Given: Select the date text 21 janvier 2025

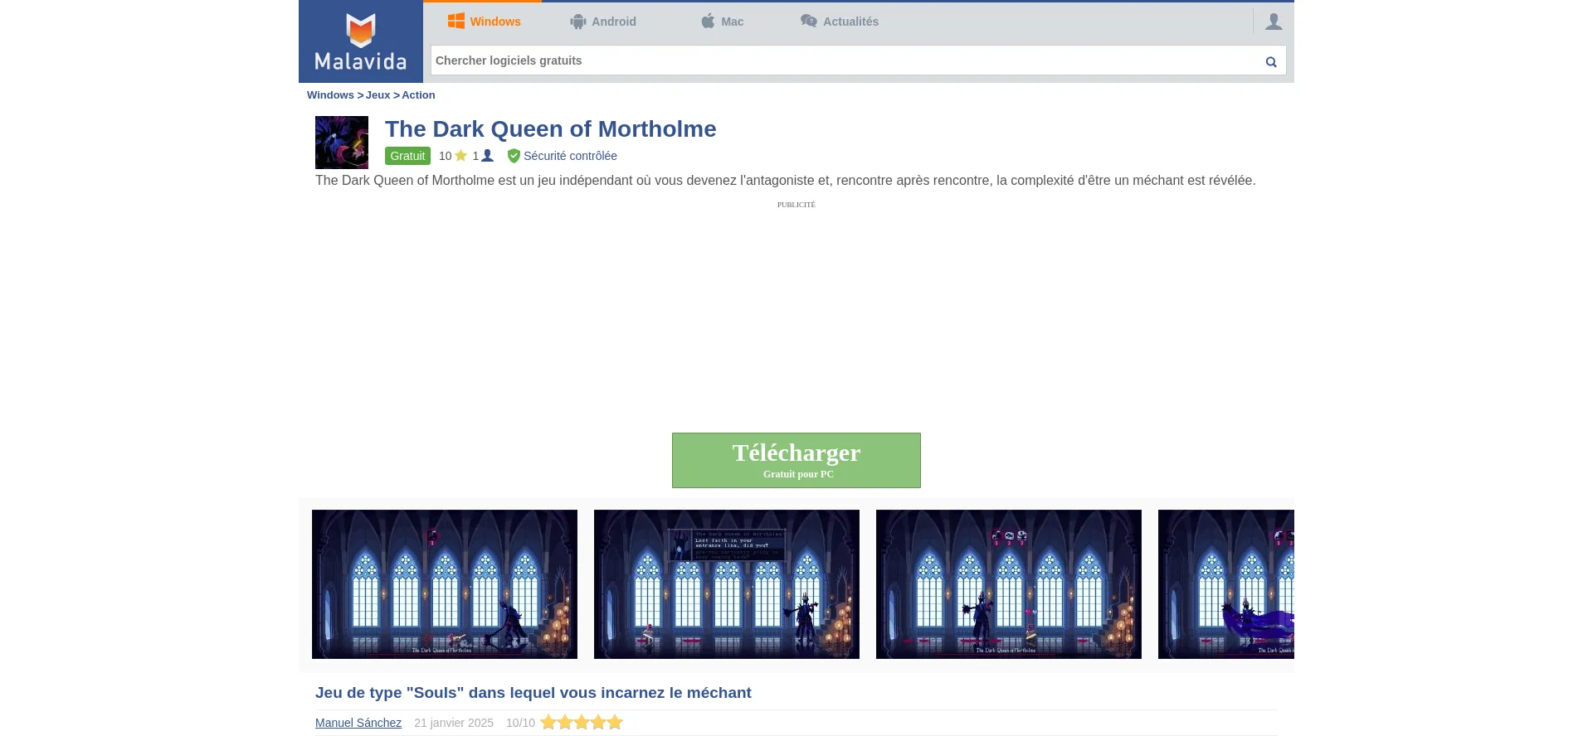Looking at the screenshot, I should [454, 723].
